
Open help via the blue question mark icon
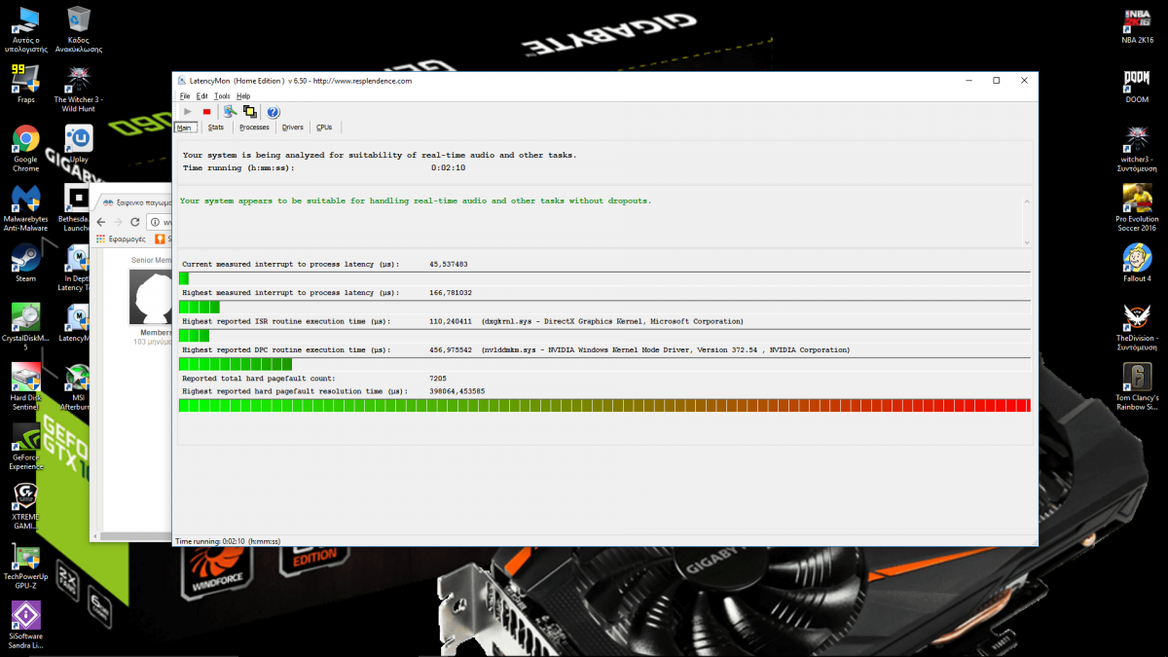(274, 112)
